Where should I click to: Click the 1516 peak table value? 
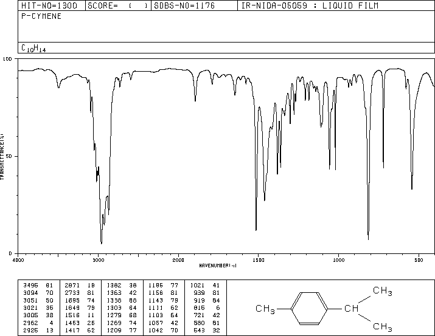pos(72,315)
